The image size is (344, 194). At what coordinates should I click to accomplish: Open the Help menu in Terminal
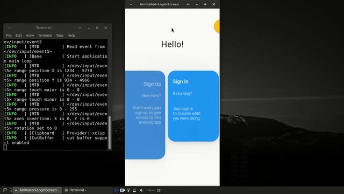tap(71, 36)
